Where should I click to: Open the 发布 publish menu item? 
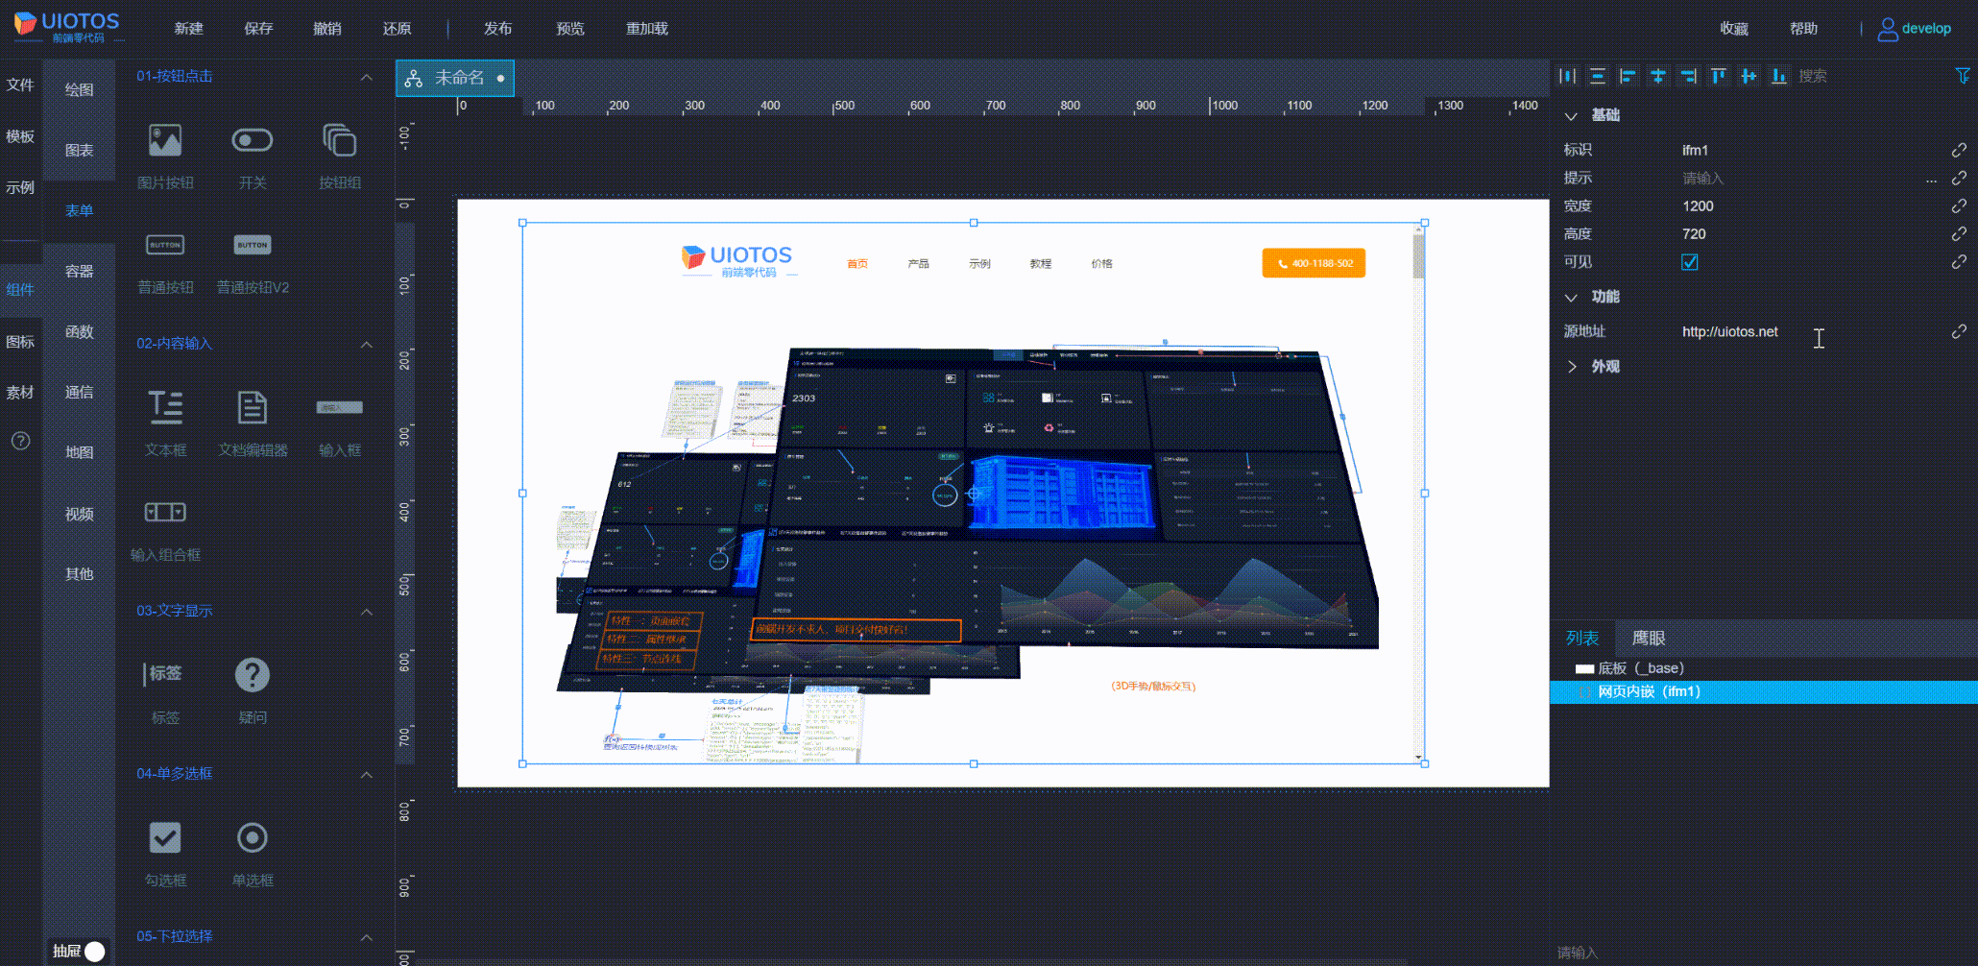click(x=497, y=29)
